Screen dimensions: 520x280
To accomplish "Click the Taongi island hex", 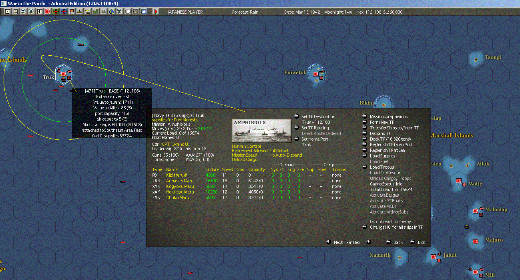I will point(476,59).
